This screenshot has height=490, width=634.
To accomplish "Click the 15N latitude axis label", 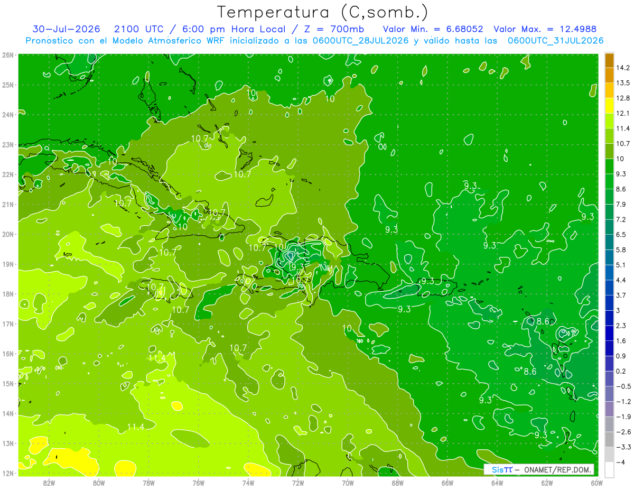I will 7,383.
